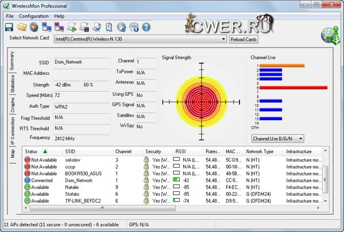The height and width of the screenshot is (232, 344).
Task: Click the green status icon for Stofato
Action: 27,194
